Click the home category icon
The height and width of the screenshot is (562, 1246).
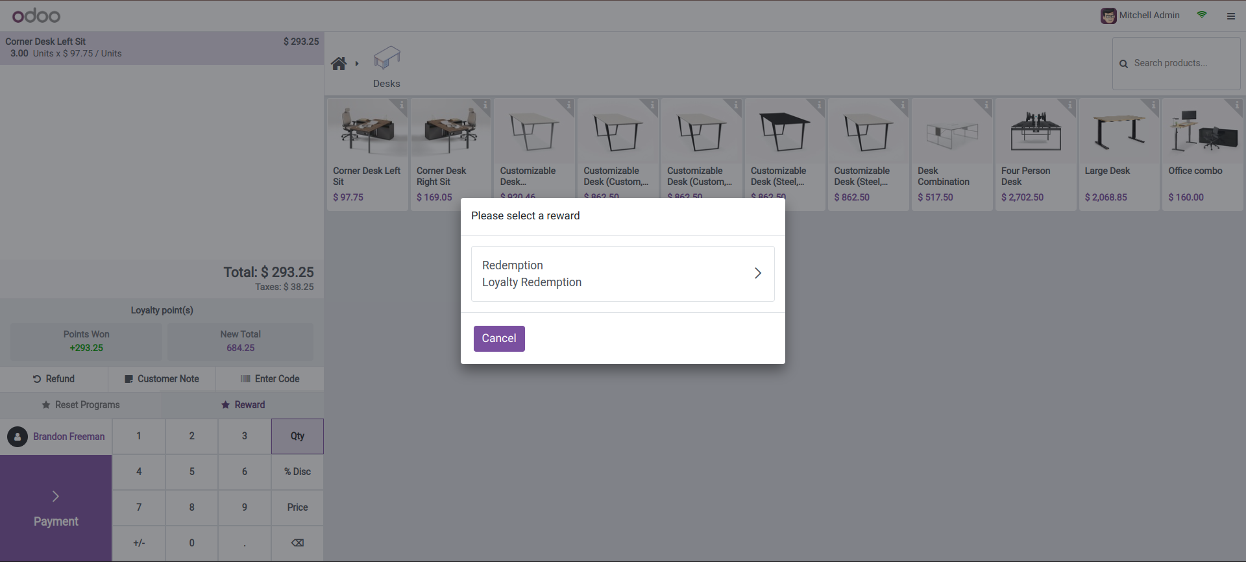(x=339, y=64)
